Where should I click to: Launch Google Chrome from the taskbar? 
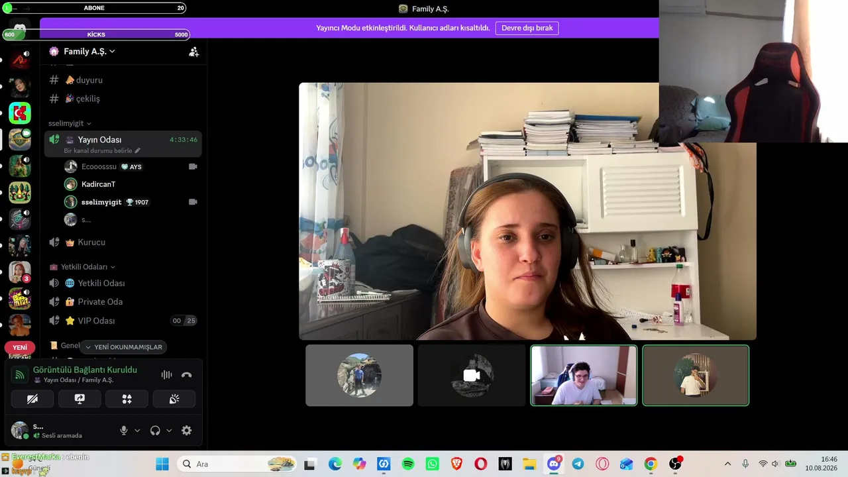click(651, 464)
